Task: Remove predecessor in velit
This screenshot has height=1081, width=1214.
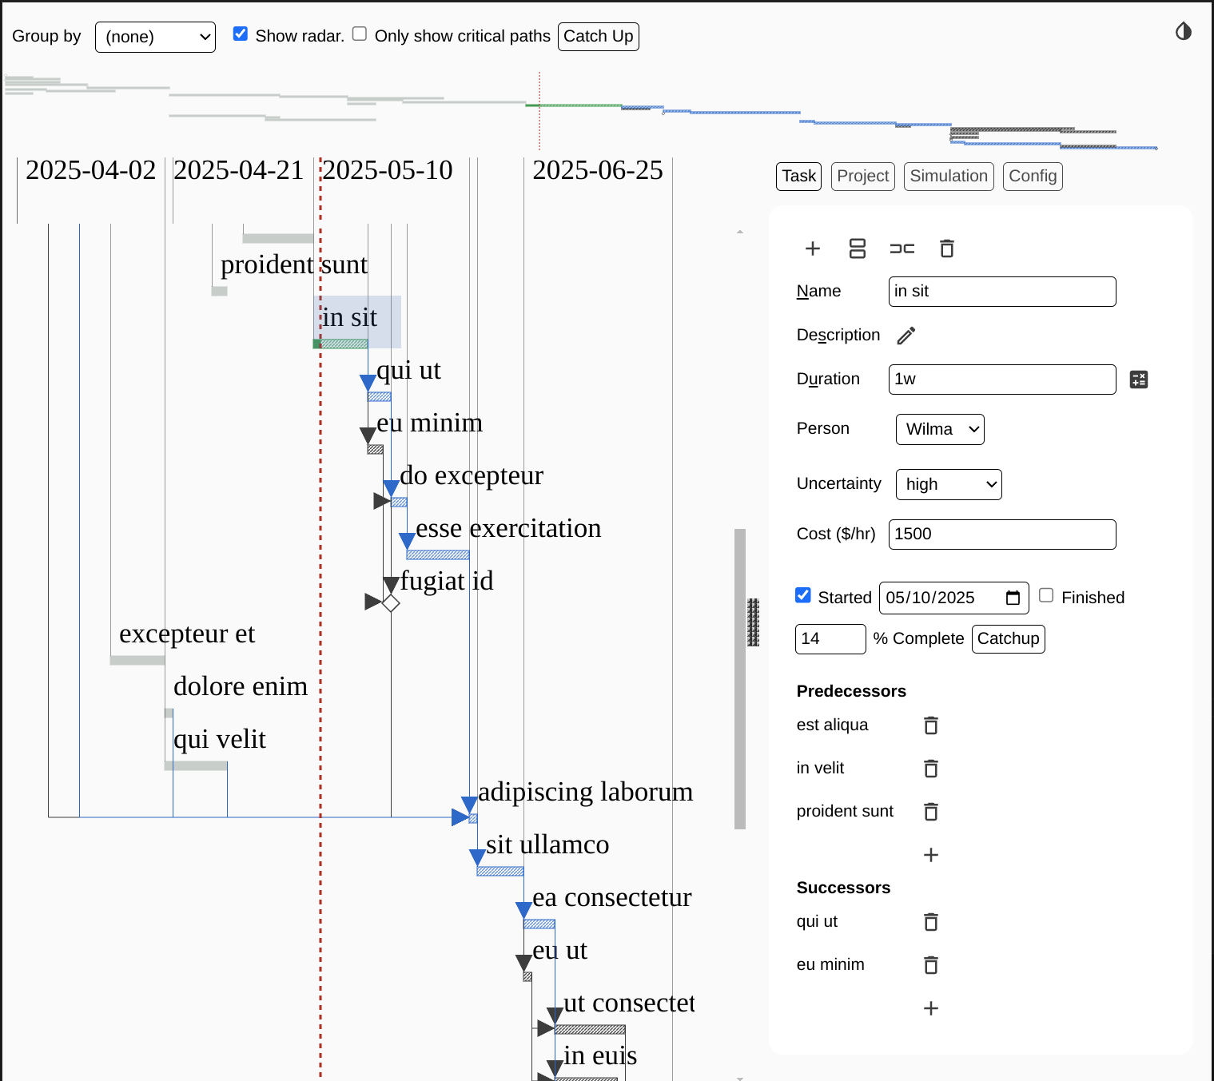Action: (931, 769)
